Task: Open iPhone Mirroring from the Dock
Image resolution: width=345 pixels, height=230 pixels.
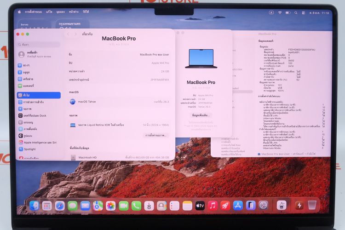Action: pos(251,206)
